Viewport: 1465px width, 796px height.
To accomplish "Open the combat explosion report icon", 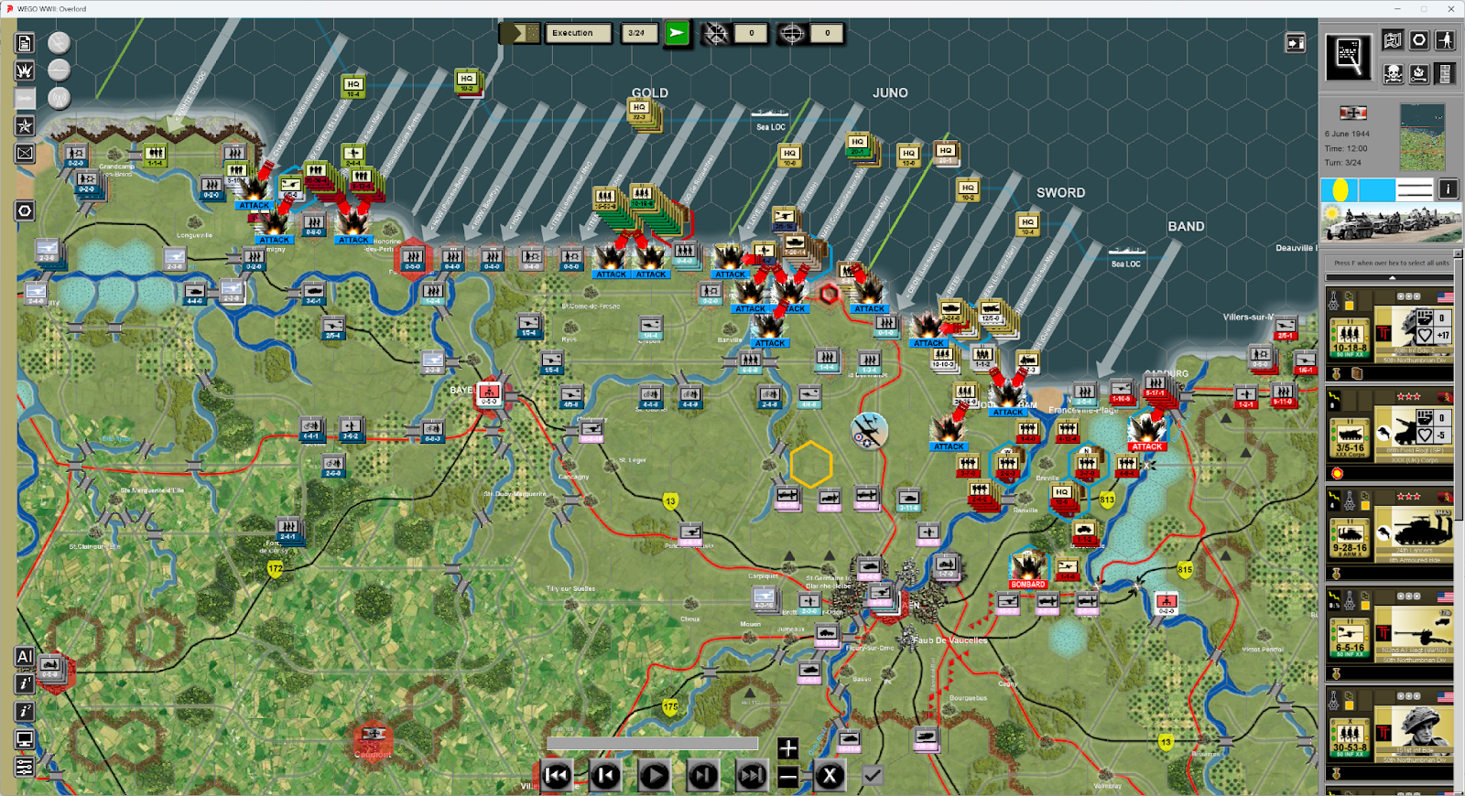I will (x=25, y=70).
